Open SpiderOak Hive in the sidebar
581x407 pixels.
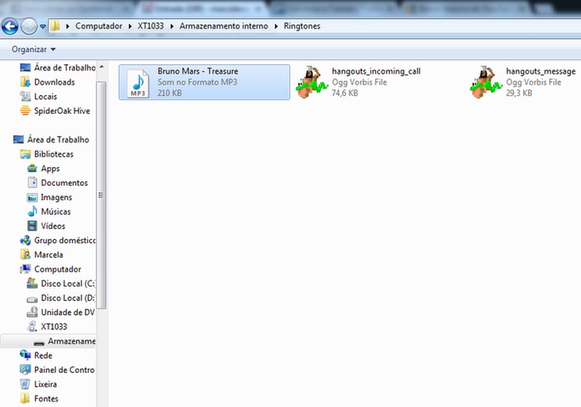pyautogui.click(x=62, y=111)
